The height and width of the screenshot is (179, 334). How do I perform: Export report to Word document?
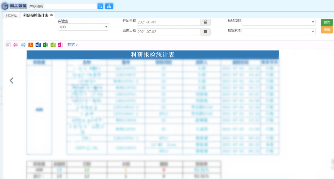[x=38, y=45]
